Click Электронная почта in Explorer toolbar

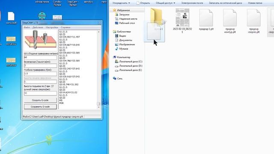click(192, 3)
